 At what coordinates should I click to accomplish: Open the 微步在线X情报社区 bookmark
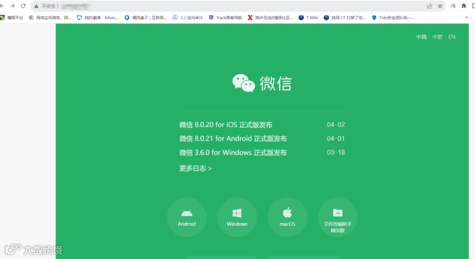pyautogui.click(x=270, y=18)
